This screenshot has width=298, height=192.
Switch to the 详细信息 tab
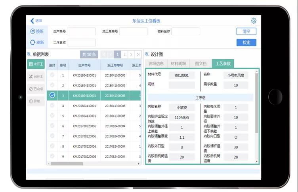(156, 63)
